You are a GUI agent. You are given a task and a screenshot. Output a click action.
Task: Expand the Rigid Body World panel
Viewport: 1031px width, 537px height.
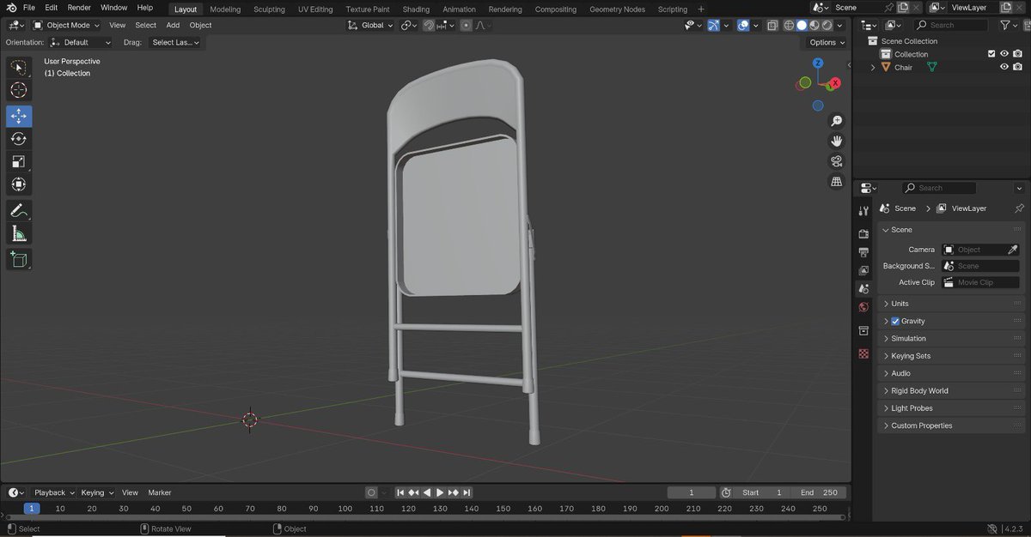[952, 390]
